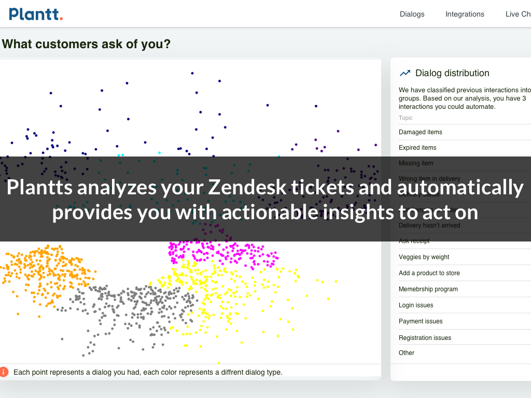Select the Expired items topic
The height and width of the screenshot is (398, 531).
[x=417, y=148]
